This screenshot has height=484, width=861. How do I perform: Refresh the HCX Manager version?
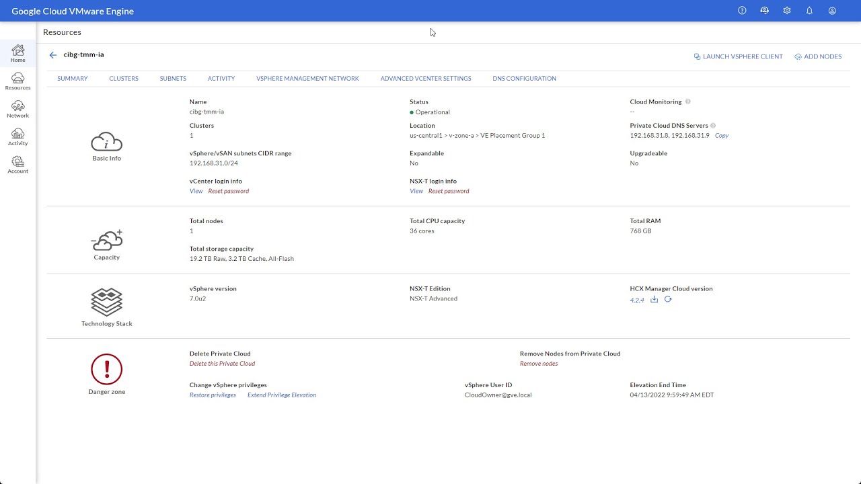[x=668, y=300]
